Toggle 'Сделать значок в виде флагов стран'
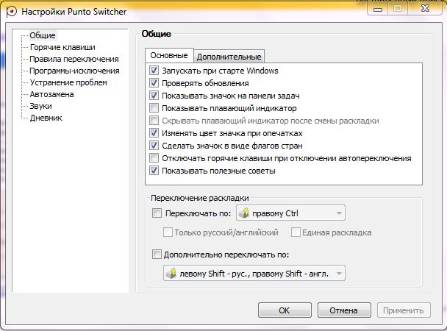 [154, 146]
